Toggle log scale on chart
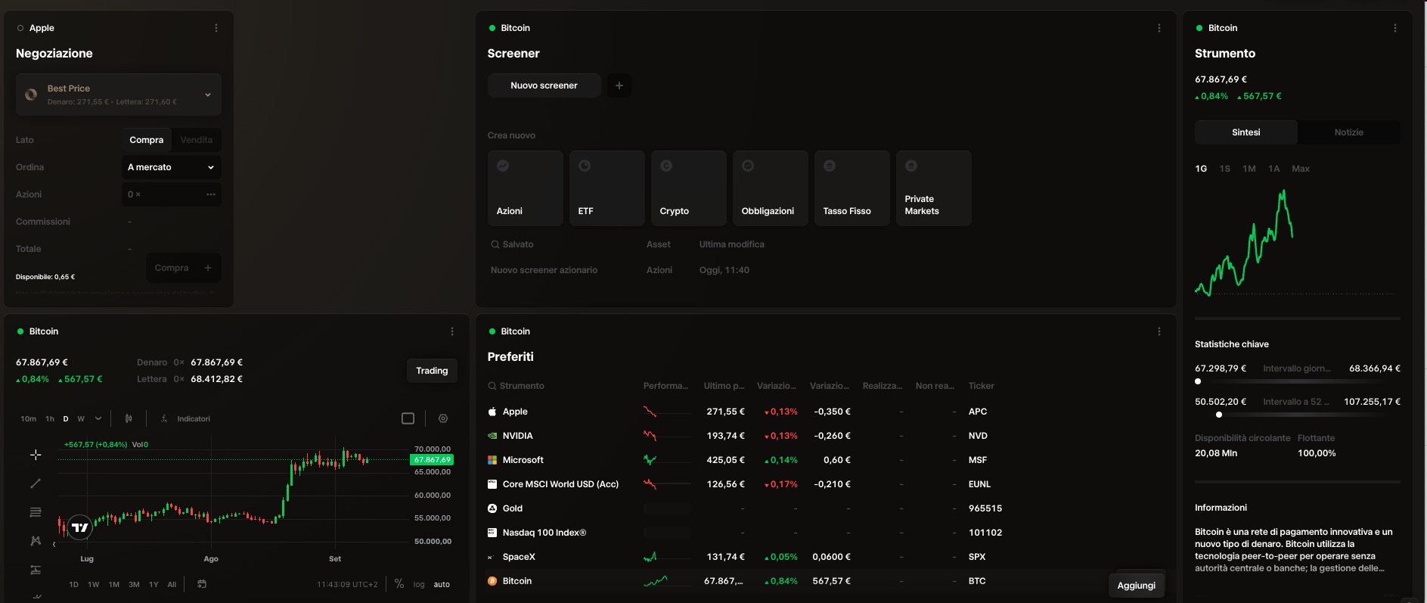The image size is (1427, 603). point(419,584)
